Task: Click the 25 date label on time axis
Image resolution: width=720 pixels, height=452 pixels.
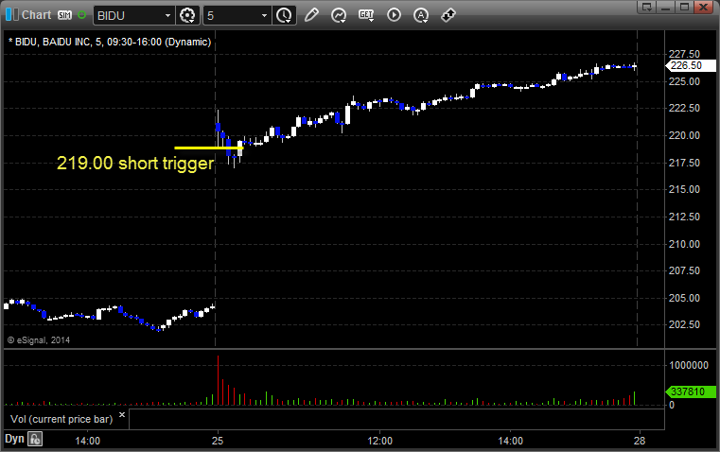Action: point(218,441)
